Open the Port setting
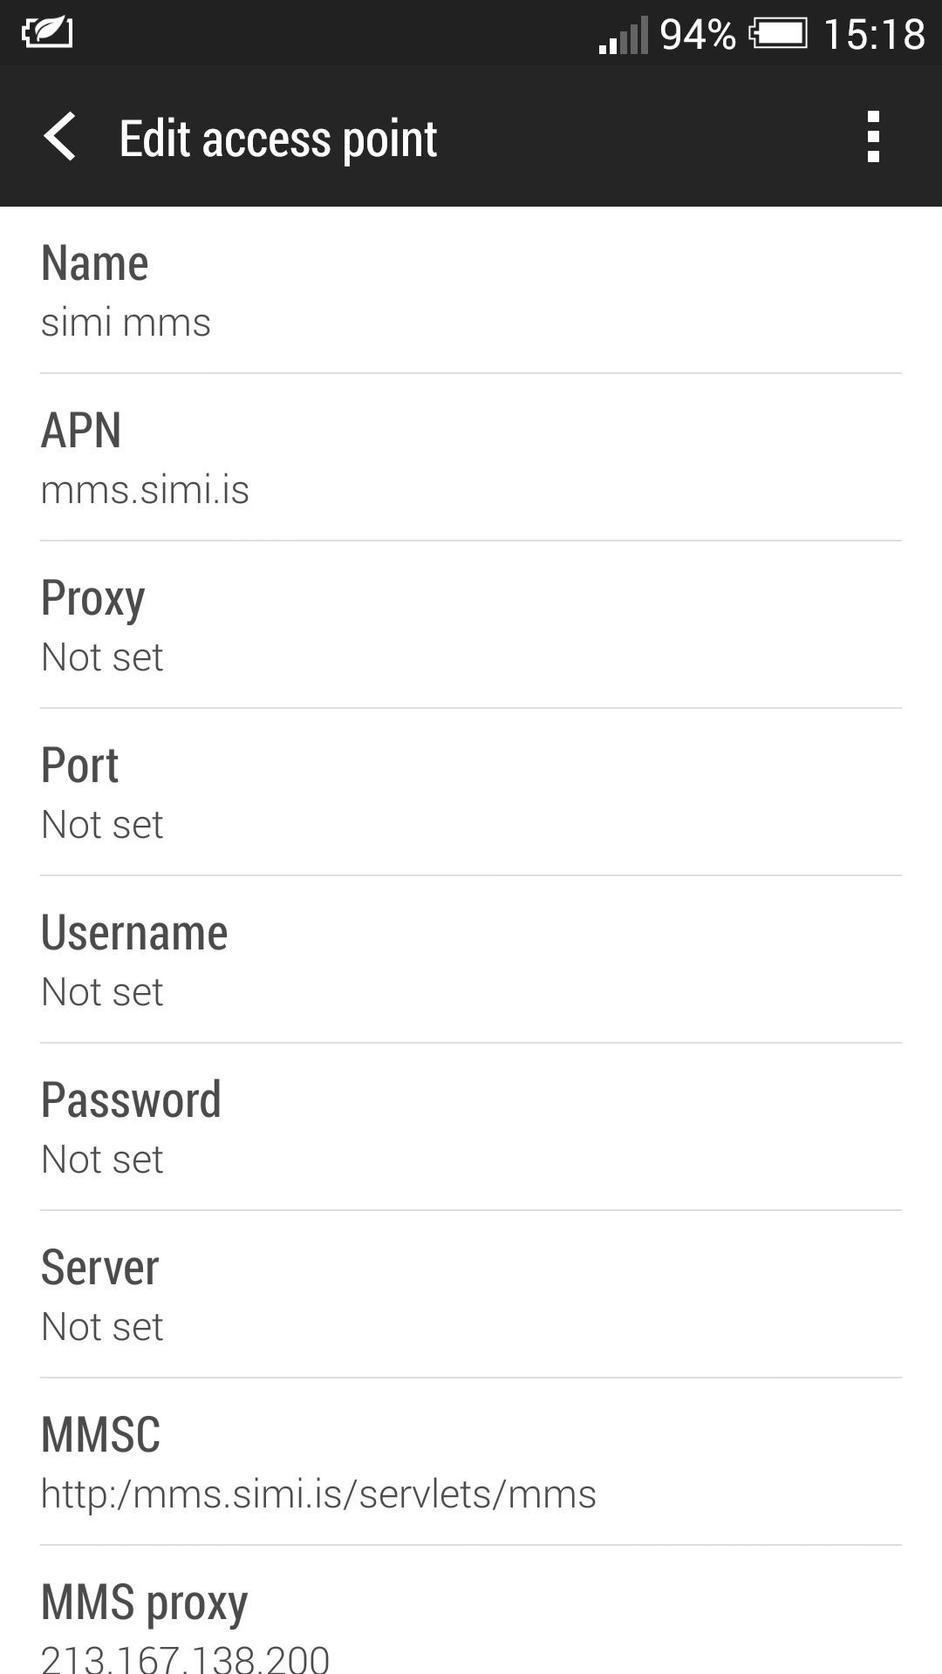This screenshot has height=1674, width=942. pyautogui.click(x=471, y=793)
